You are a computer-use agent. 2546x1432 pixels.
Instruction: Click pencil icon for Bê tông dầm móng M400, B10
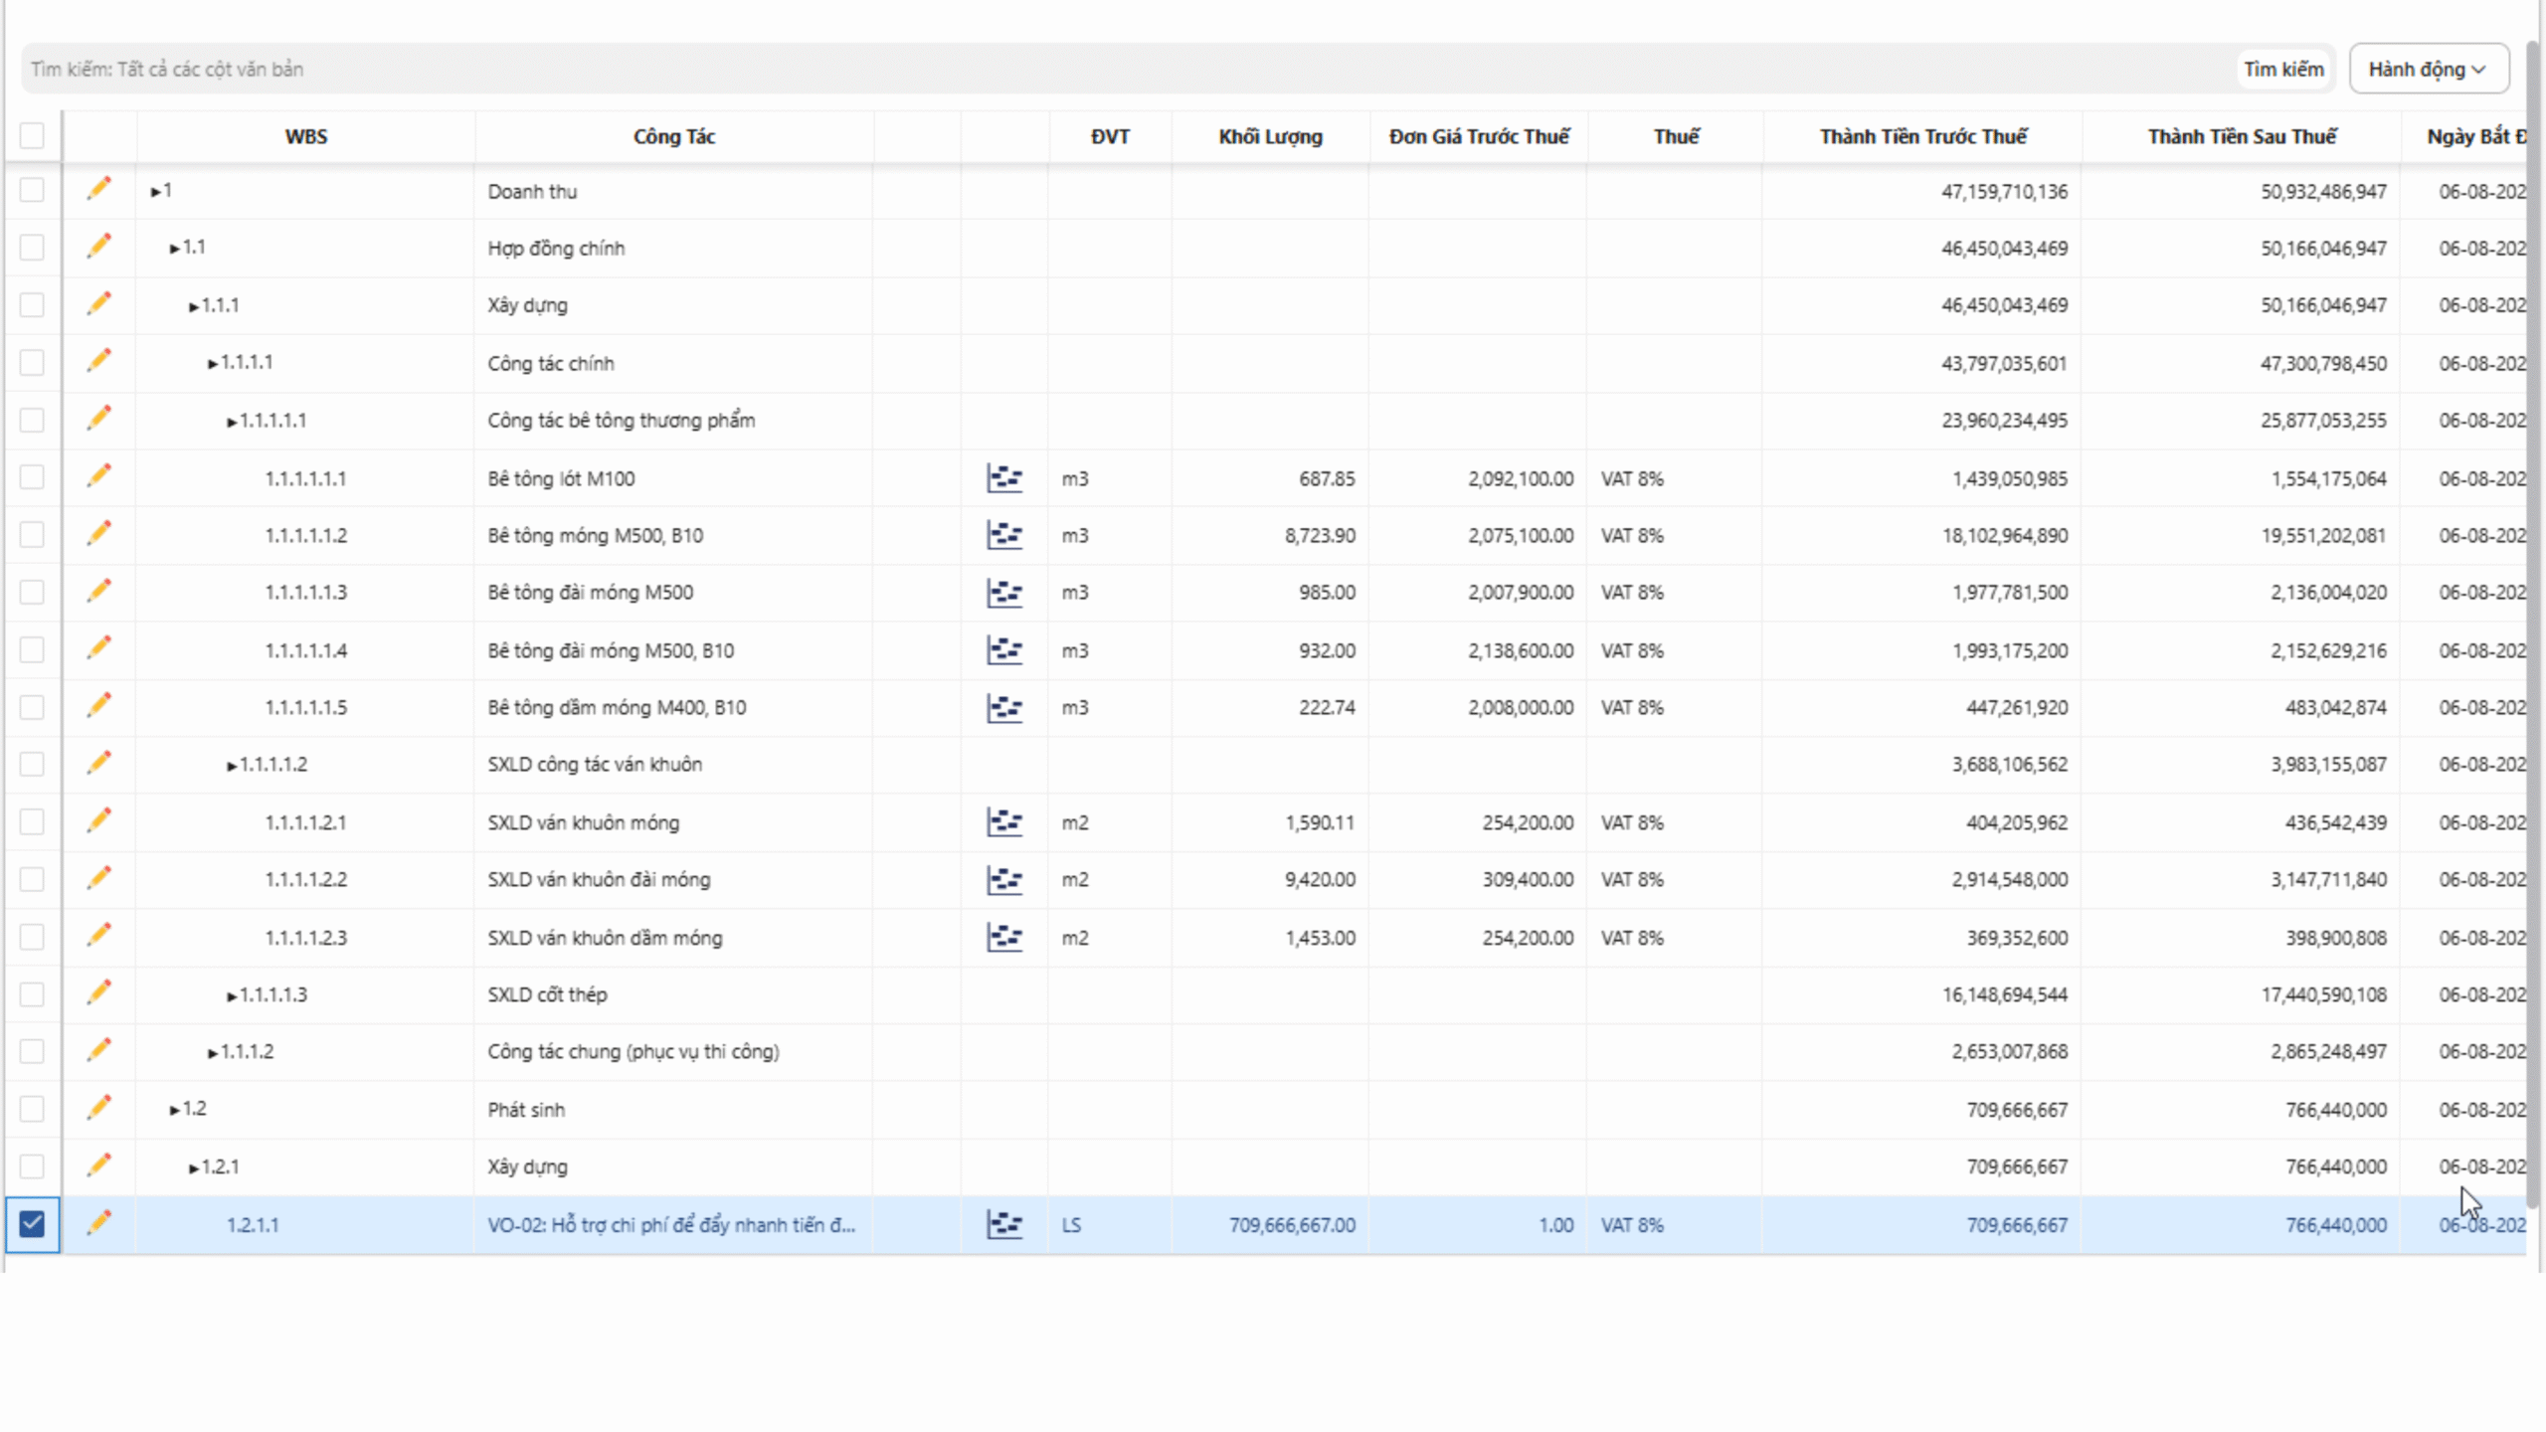pos(98,705)
